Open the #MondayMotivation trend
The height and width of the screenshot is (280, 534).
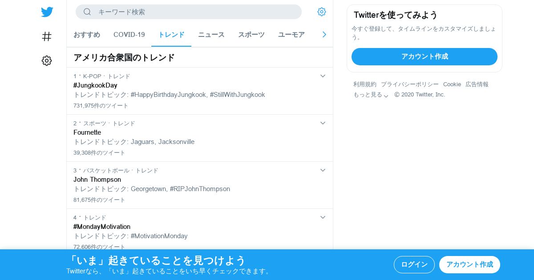(x=102, y=227)
